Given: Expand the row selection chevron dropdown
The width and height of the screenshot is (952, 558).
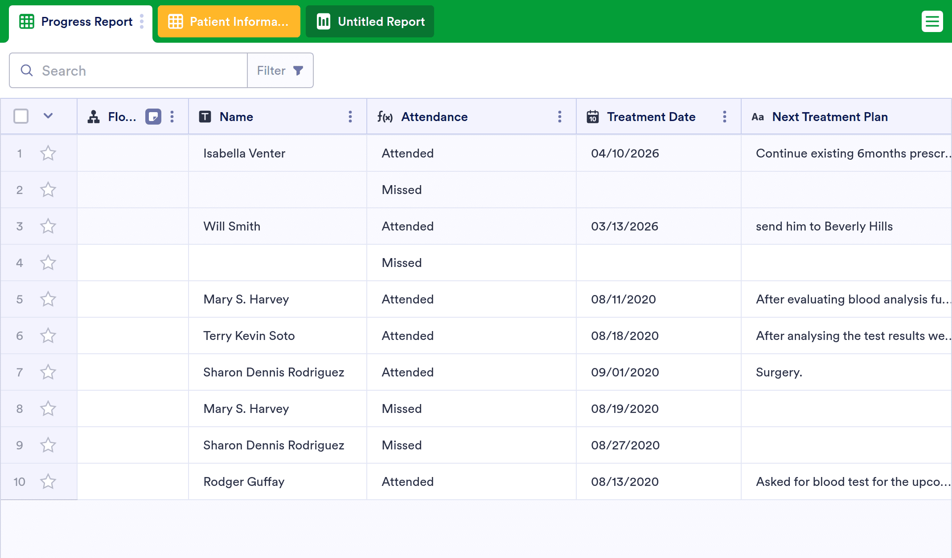Looking at the screenshot, I should pos(48,116).
